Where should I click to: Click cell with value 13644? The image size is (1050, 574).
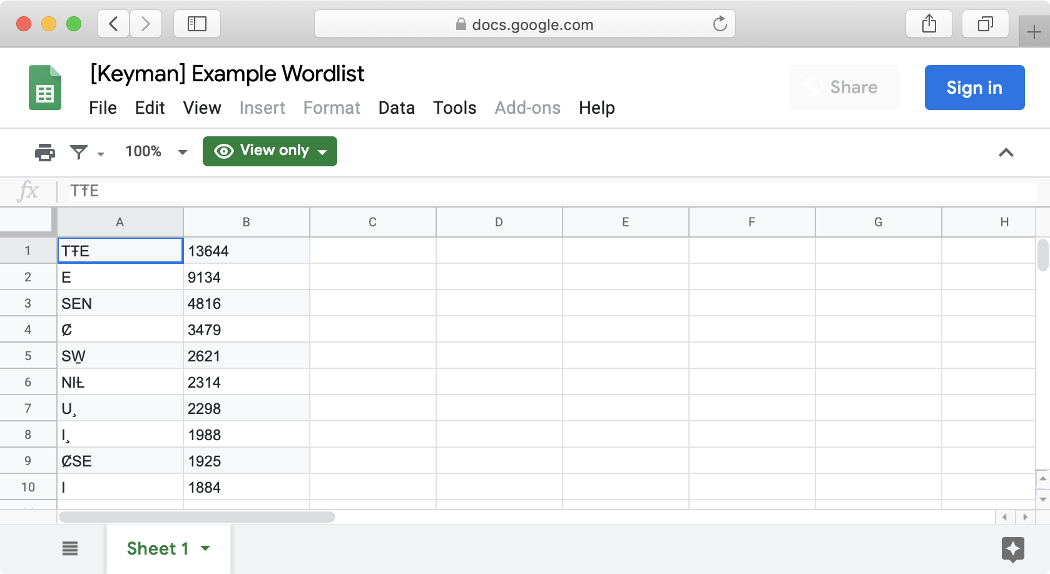[247, 251]
